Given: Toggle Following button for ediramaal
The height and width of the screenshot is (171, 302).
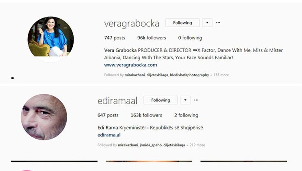Looking at the screenshot, I should point(161,100).
